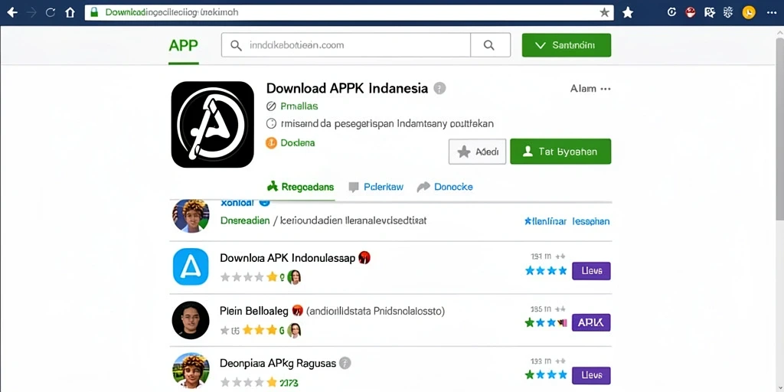Open the Dnsreadien link
Screen dimensions: 784x392
pos(245,220)
